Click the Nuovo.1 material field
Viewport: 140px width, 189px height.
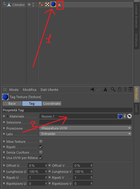78,116
